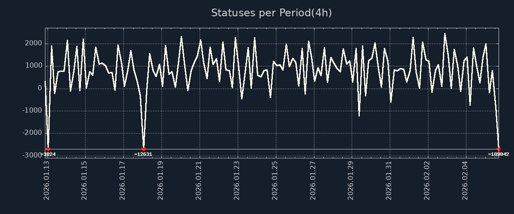Select the -109042 data label
Screen dimensions: 514x214
click(498, 154)
